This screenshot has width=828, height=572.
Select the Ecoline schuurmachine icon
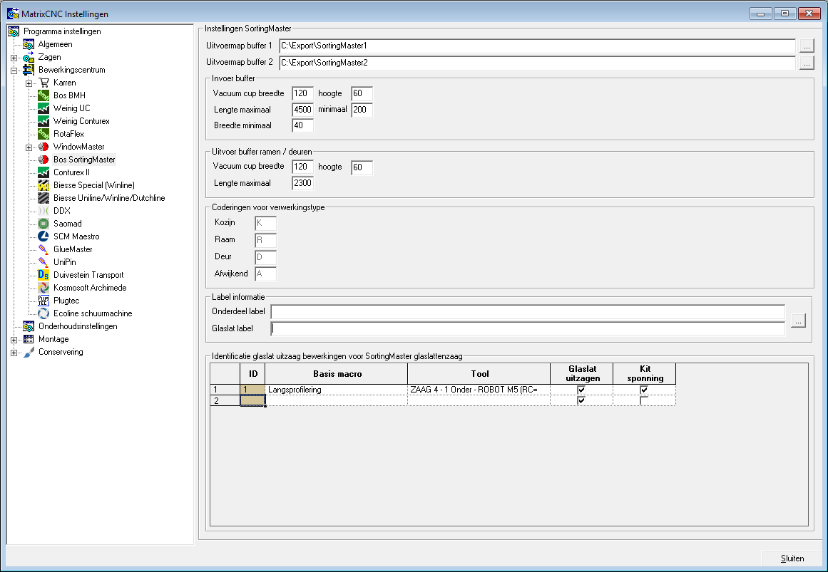(x=44, y=313)
